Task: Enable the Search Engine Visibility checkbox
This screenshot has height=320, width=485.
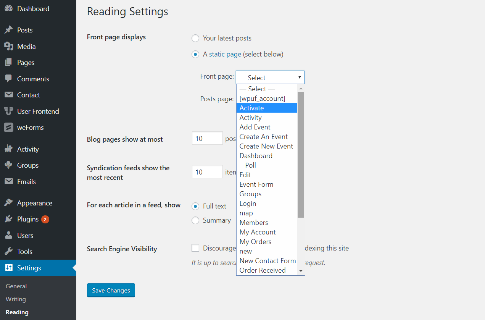Action: click(195, 248)
